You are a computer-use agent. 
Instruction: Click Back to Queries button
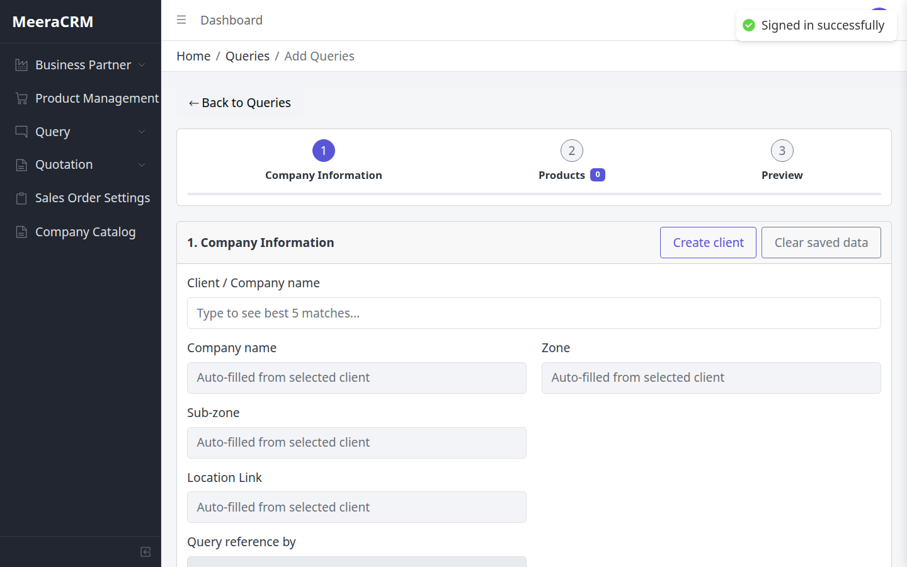240,103
